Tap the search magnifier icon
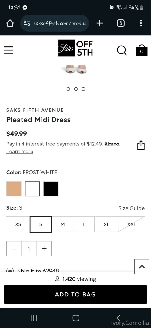This screenshot has width=151, height=328. click(x=122, y=50)
